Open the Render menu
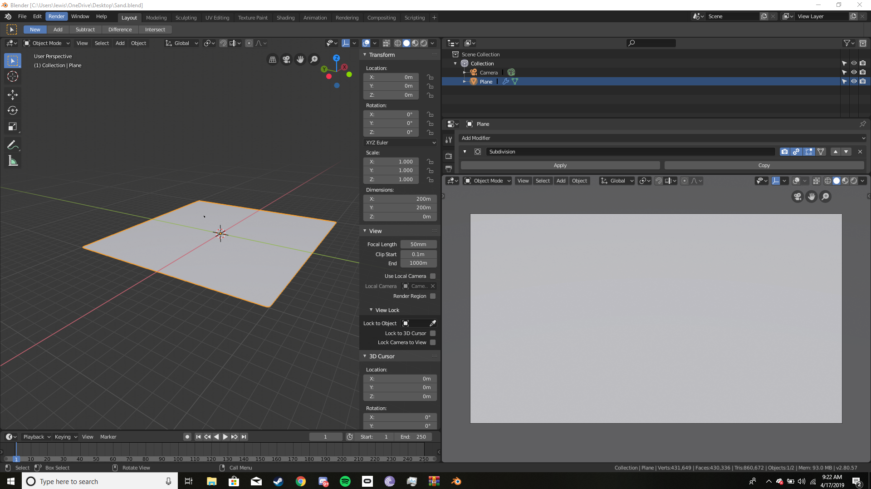The height and width of the screenshot is (489, 871). tap(57, 16)
